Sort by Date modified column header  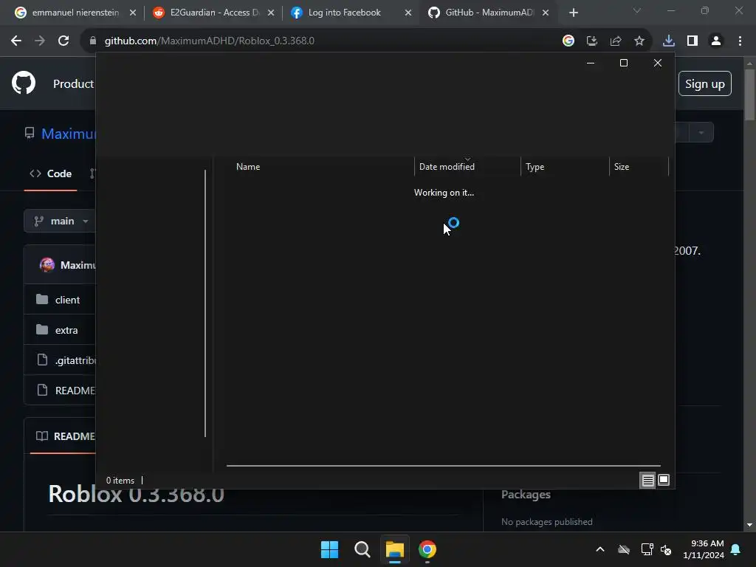[x=467, y=167]
